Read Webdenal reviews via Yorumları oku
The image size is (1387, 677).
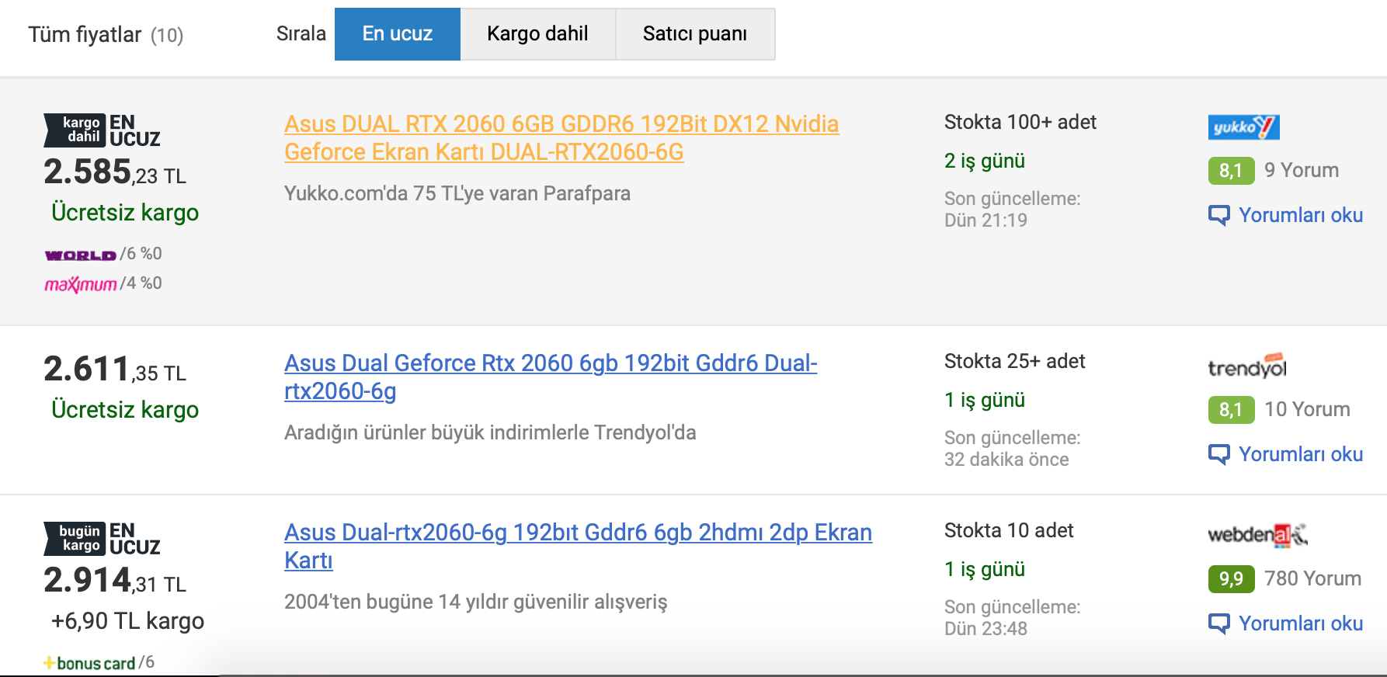(x=1286, y=623)
